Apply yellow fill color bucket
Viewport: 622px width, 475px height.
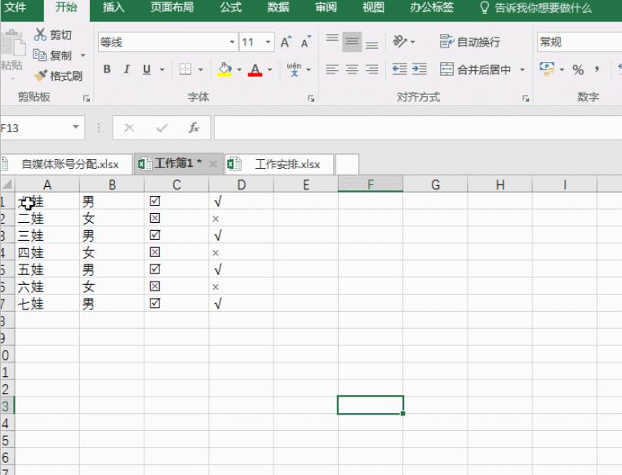click(x=224, y=69)
